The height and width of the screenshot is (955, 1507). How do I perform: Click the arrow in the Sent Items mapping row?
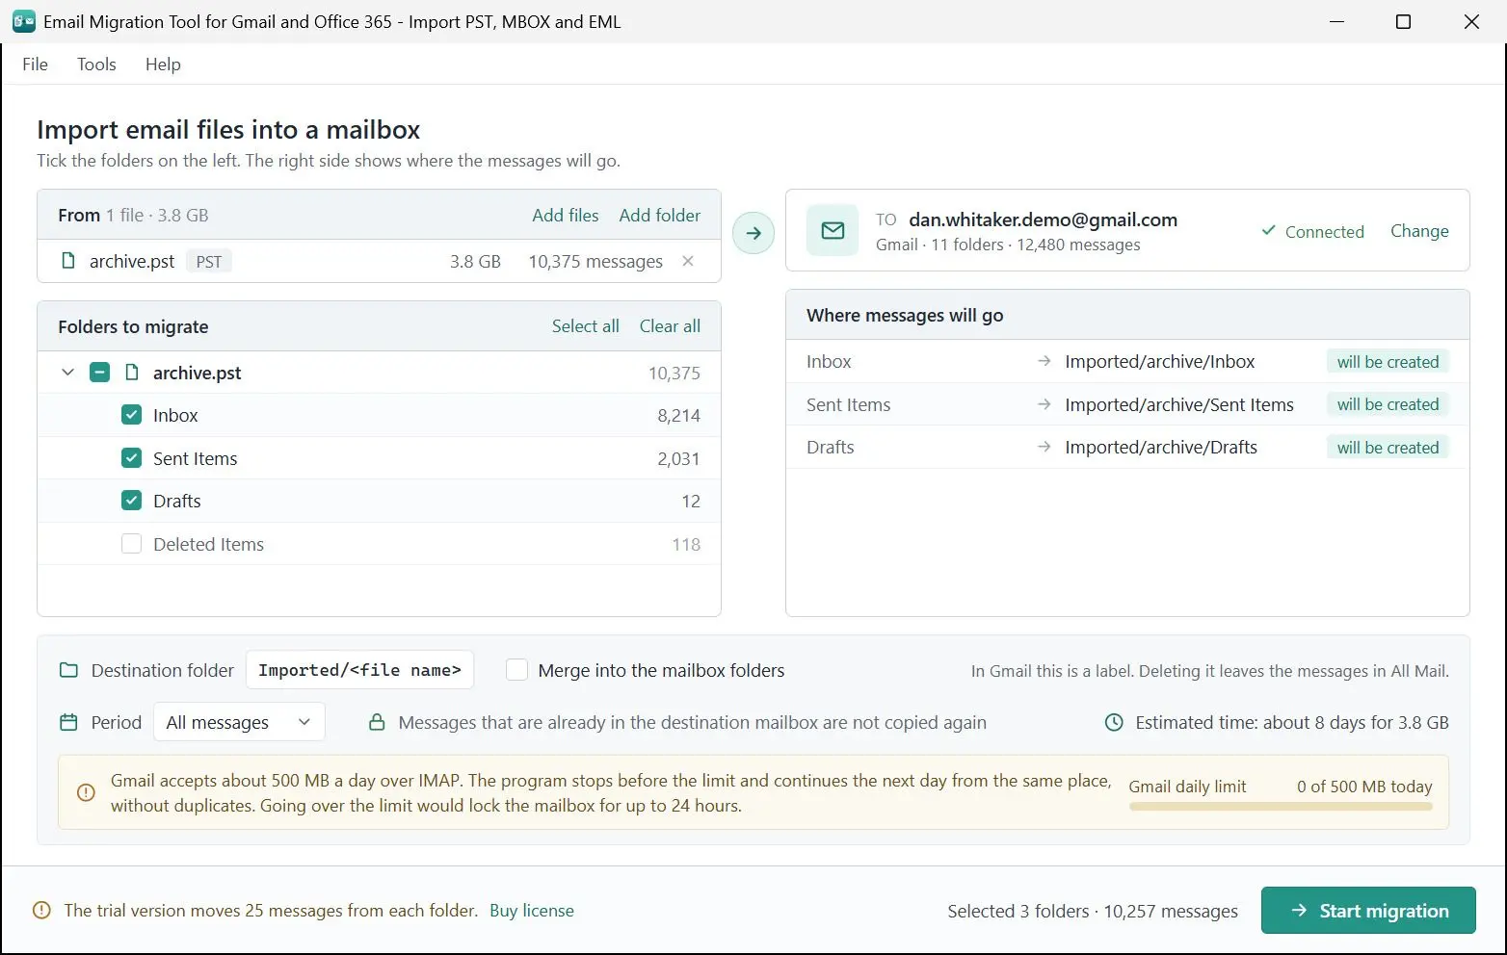pos(1044,404)
